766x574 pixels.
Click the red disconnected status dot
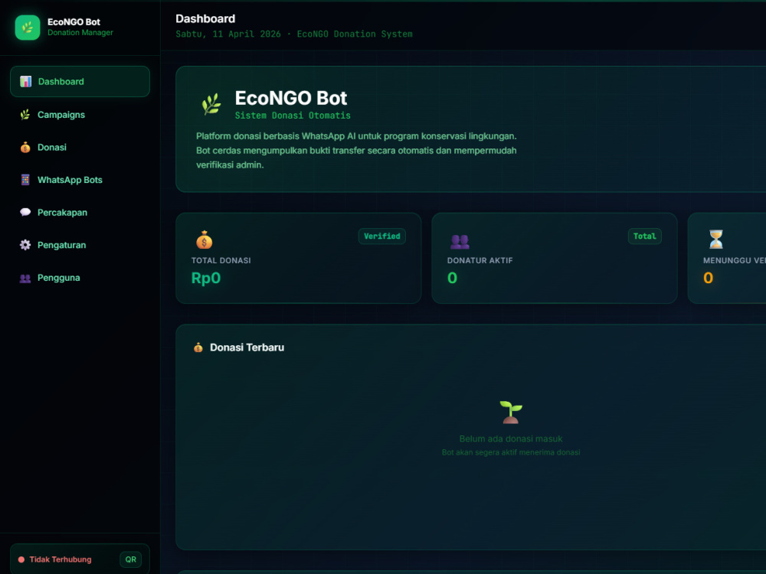[x=21, y=560]
